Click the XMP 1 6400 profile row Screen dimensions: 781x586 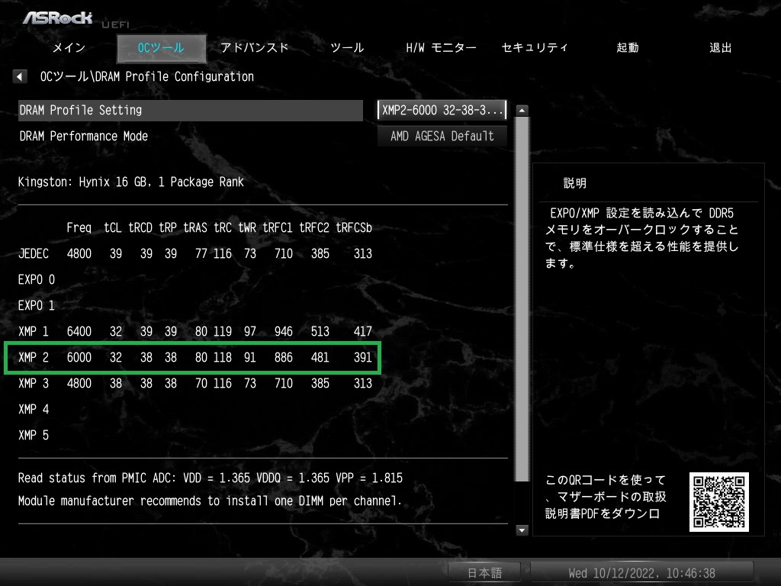pyautogui.click(x=195, y=331)
